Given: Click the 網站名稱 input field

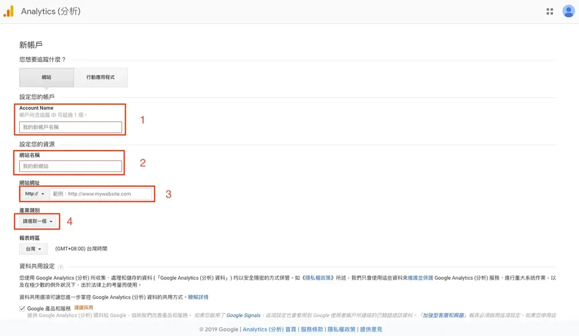Looking at the screenshot, I should pos(71,166).
